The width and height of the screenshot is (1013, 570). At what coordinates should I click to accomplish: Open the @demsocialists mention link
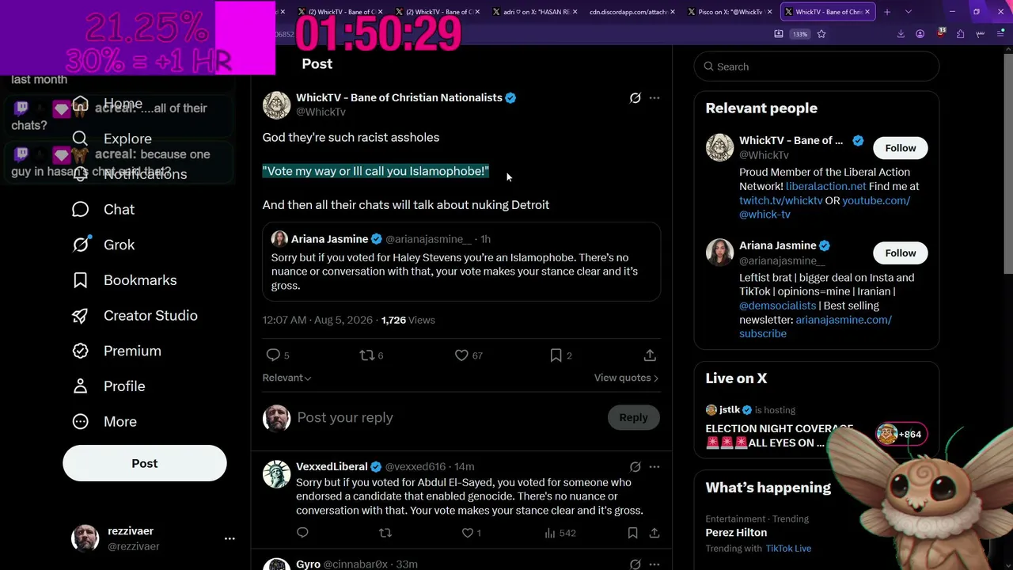(x=777, y=306)
